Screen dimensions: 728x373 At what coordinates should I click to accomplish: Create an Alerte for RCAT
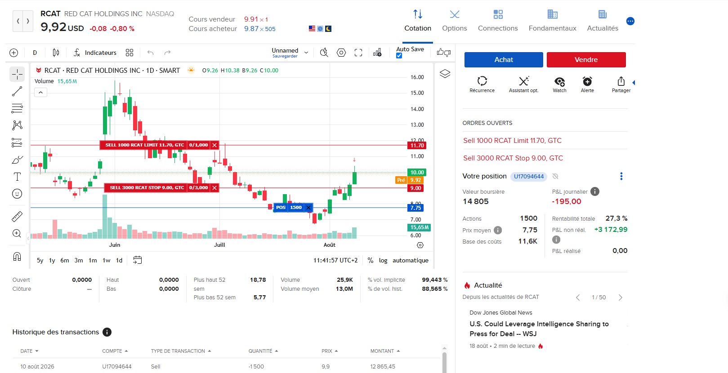(x=587, y=84)
